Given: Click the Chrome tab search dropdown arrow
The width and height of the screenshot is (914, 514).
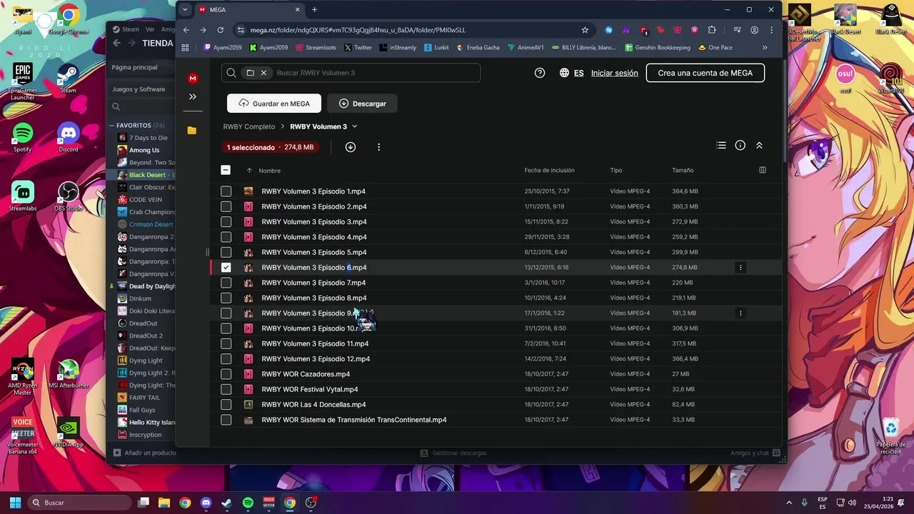Looking at the screenshot, I should tap(185, 9).
